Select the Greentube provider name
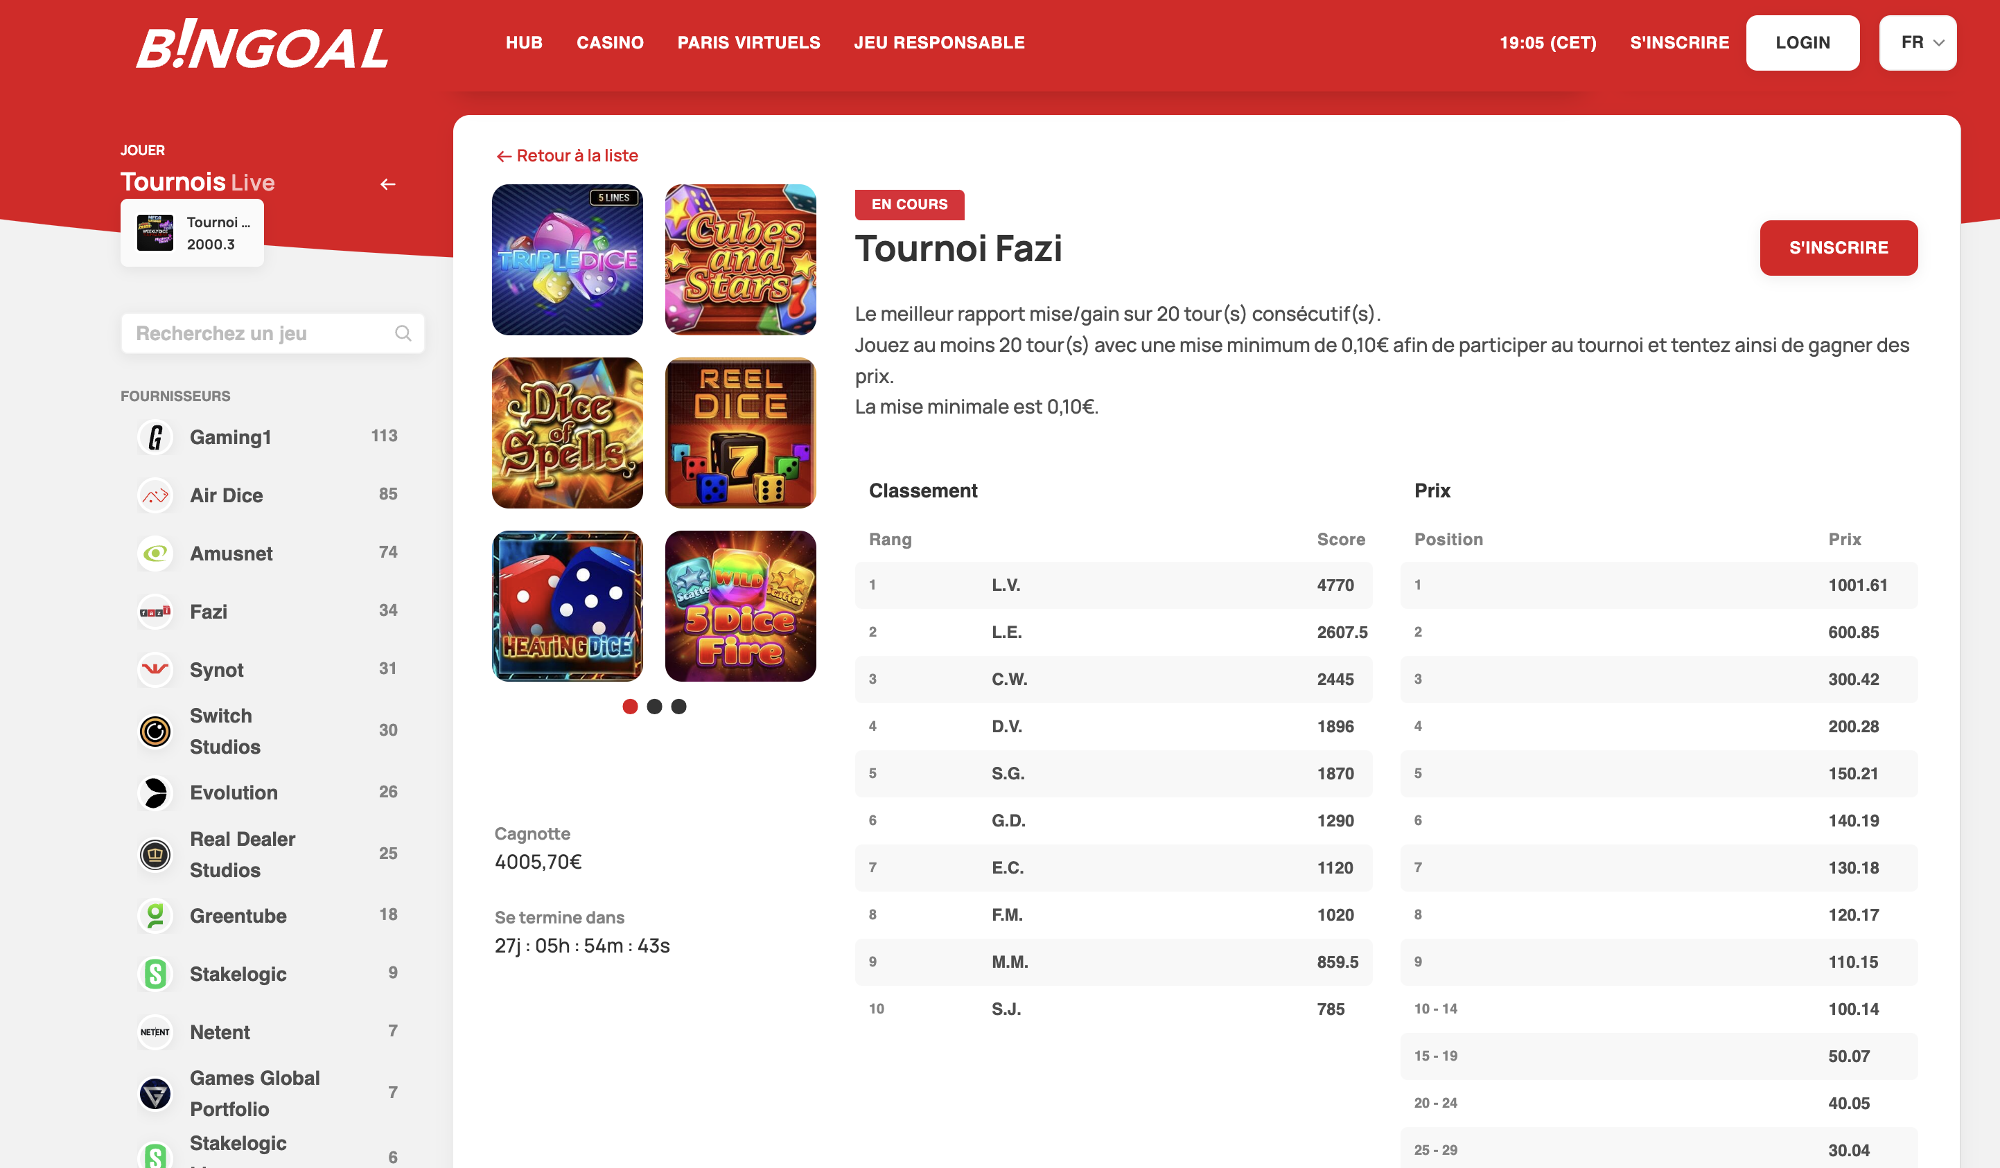 (x=238, y=916)
